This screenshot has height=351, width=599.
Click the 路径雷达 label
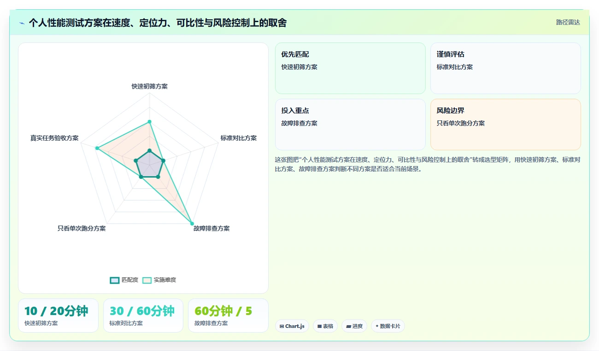(x=568, y=22)
